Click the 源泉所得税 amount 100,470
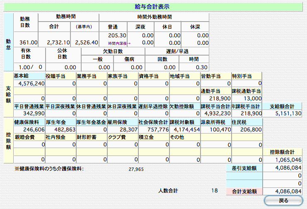The image size is (307, 209). [215, 129]
